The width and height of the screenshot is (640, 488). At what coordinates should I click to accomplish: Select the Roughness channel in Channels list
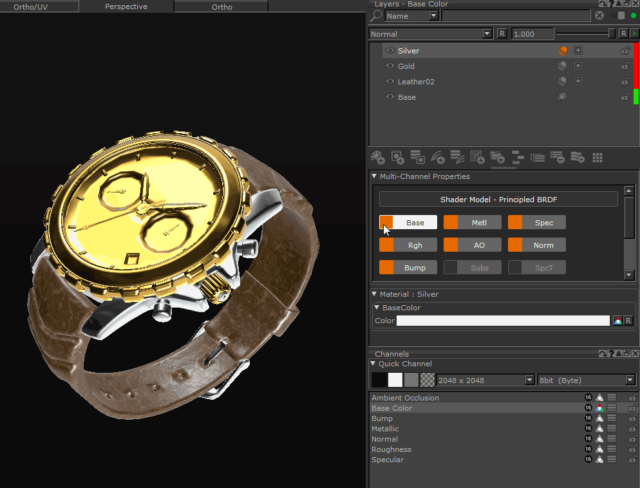point(391,449)
